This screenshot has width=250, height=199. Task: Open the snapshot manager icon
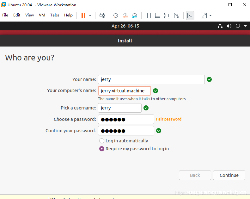coord(135,16)
